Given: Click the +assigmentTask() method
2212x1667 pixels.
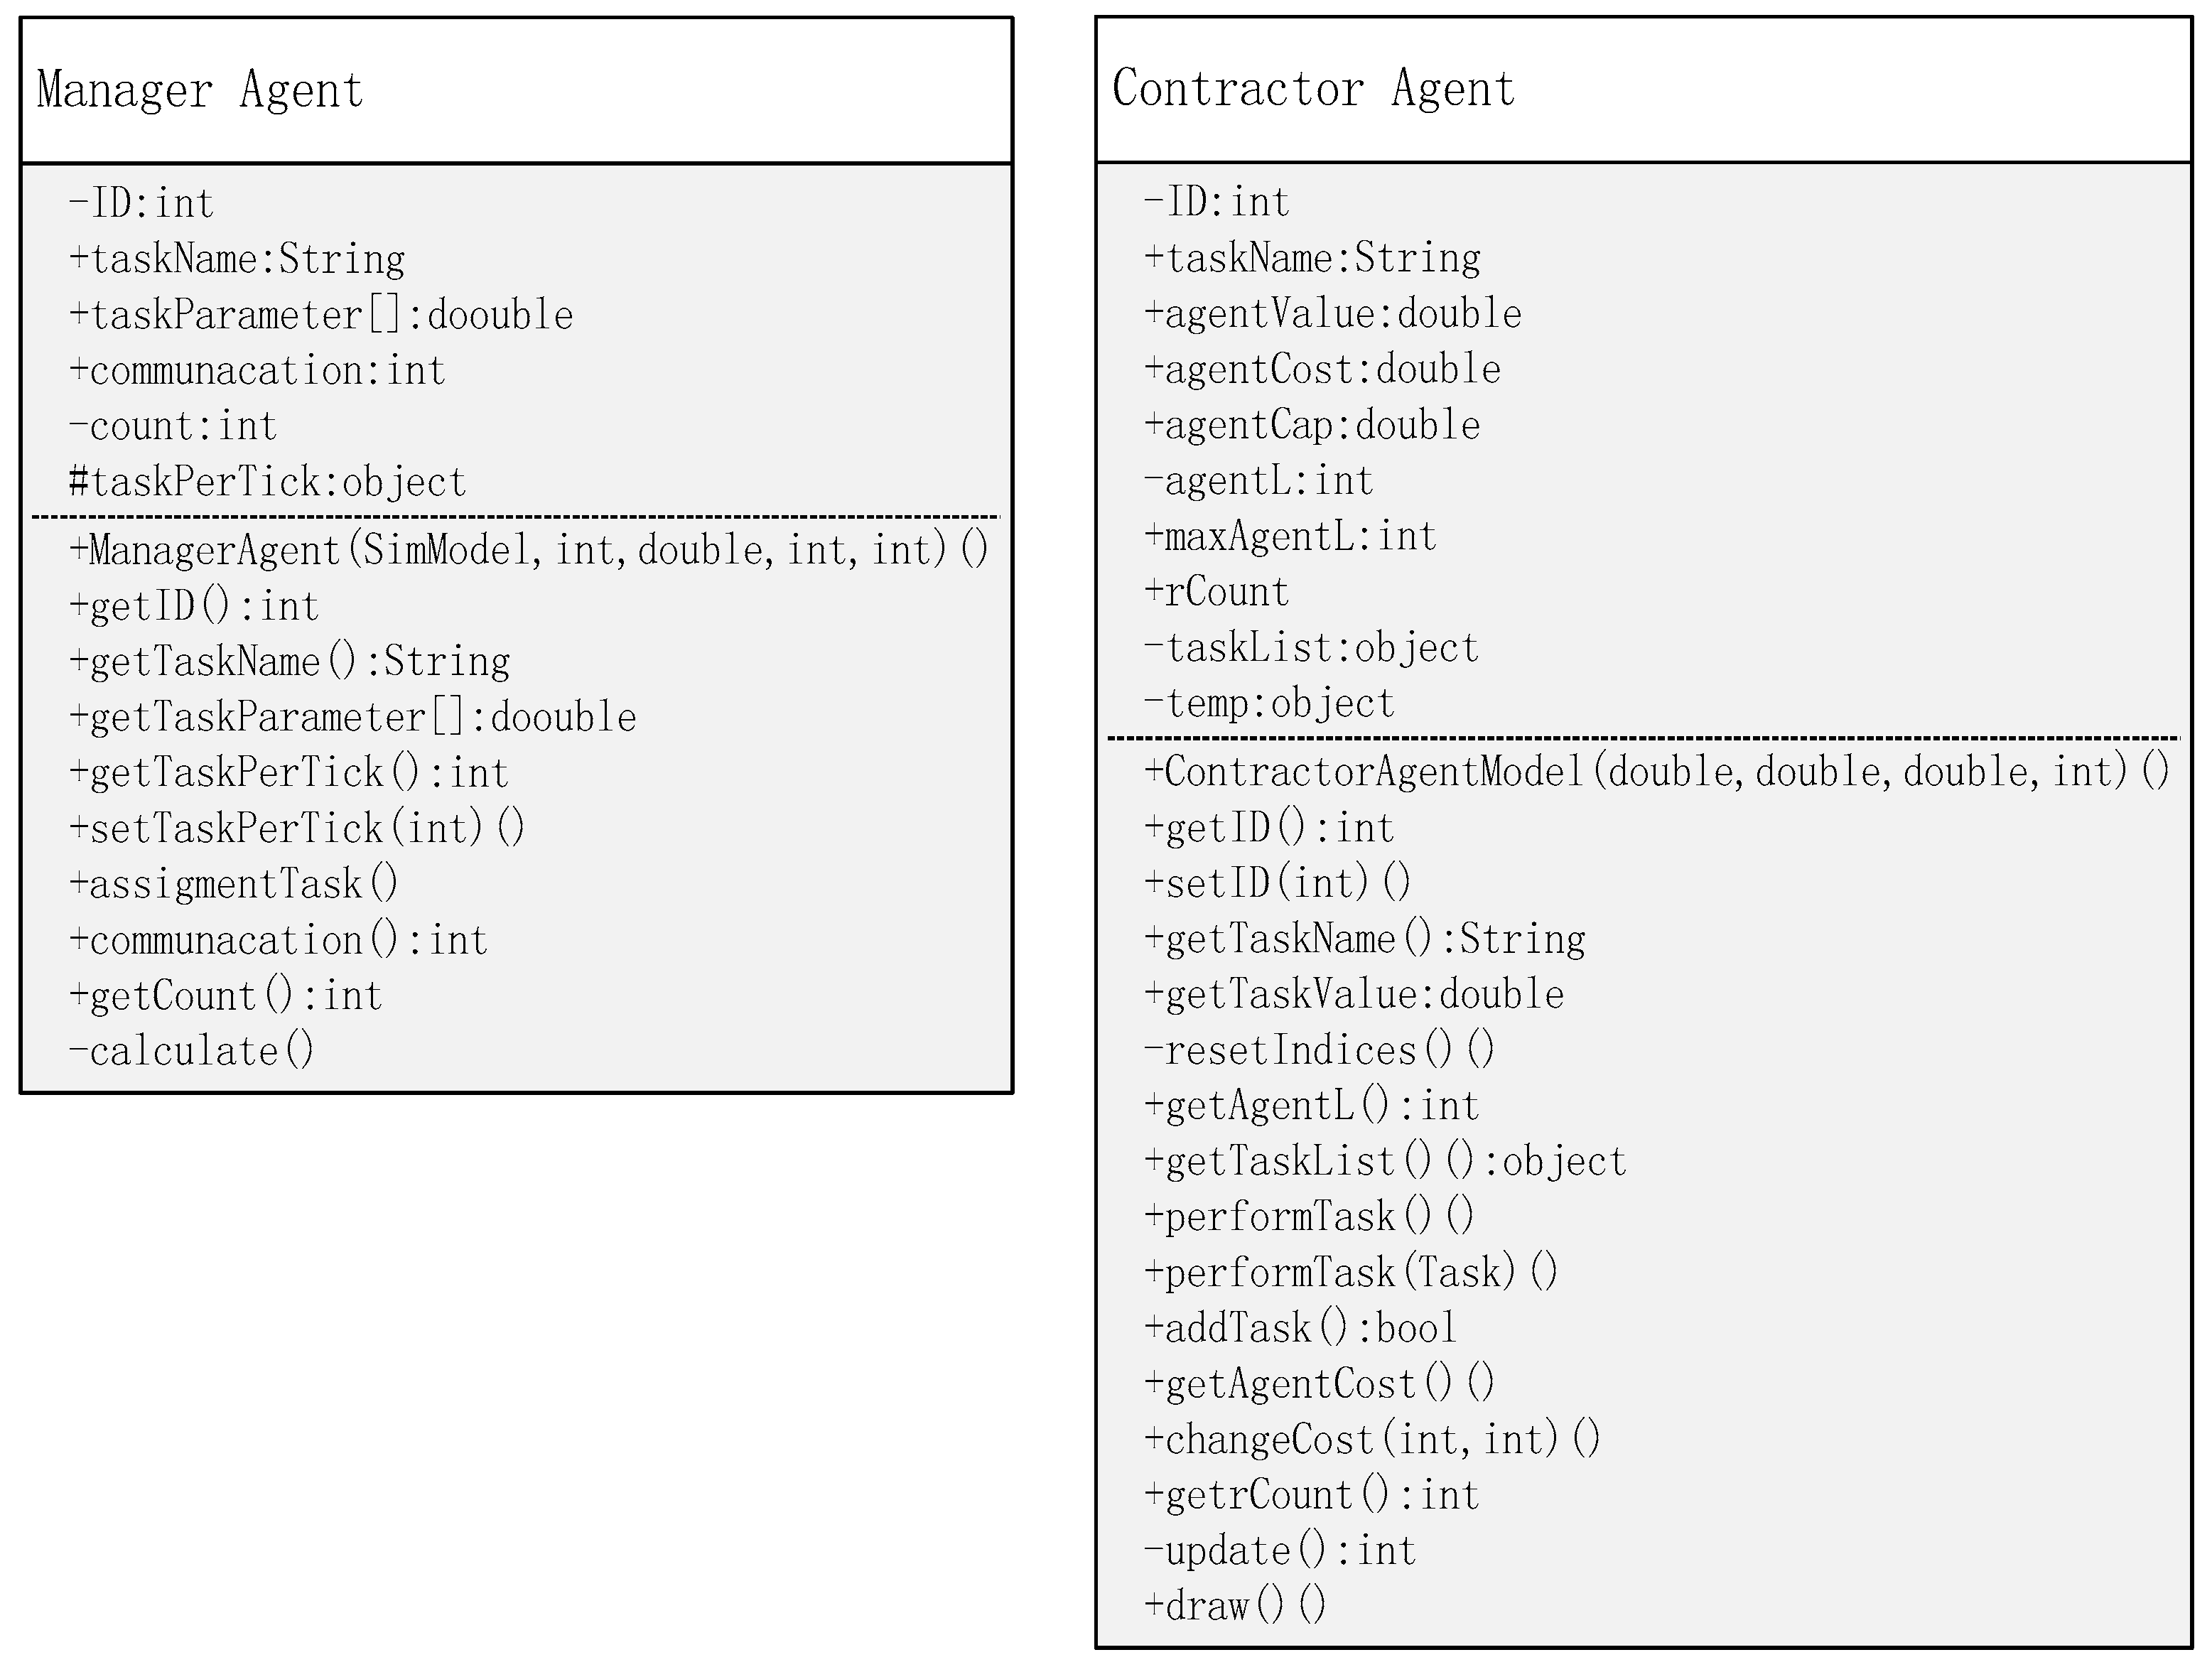Looking at the screenshot, I should (x=234, y=884).
